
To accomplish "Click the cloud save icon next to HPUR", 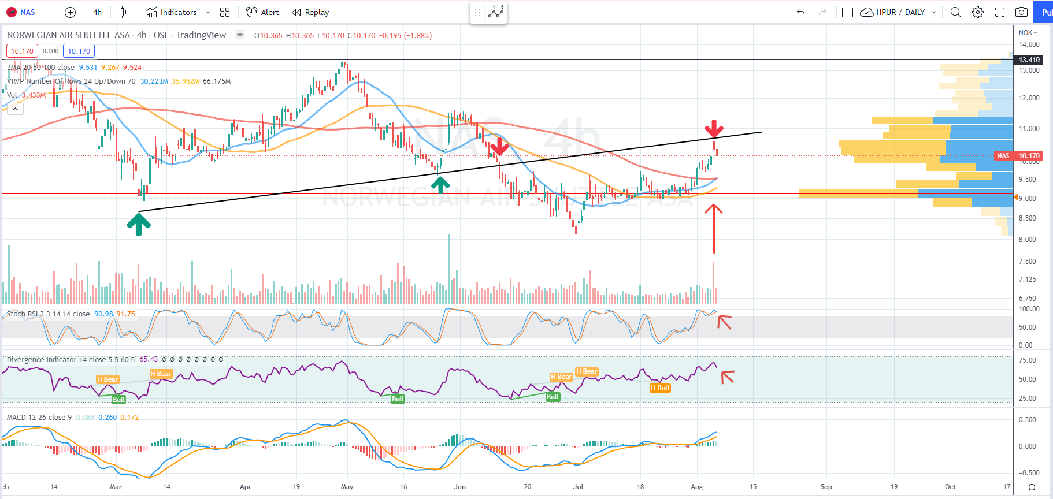I will [866, 12].
